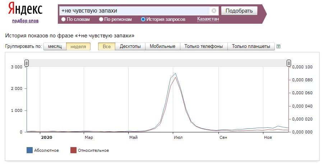Click the 'Мар' axis label
The image size is (323, 164).
pos(89,137)
